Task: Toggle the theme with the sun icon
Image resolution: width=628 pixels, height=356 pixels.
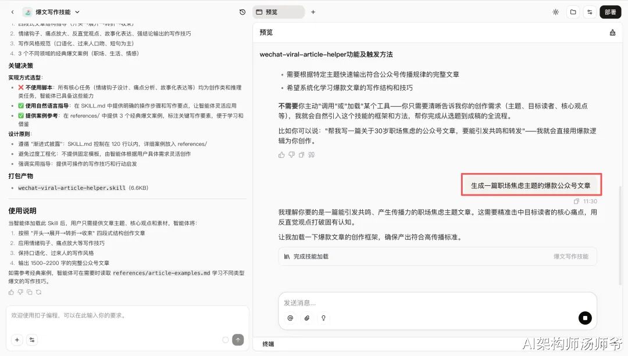Action: [x=555, y=12]
